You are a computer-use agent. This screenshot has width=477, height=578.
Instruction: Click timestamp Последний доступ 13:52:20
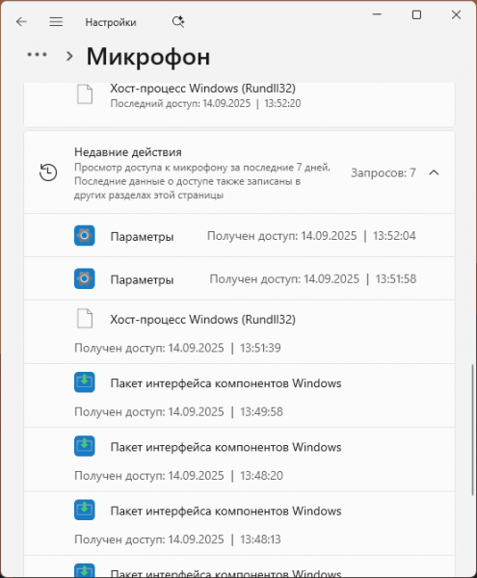click(x=205, y=103)
